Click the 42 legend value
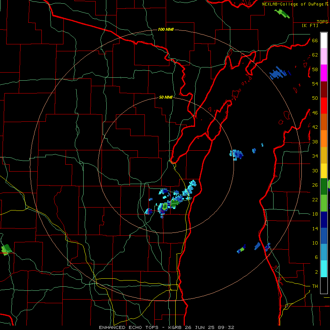Viewport: 330px width, 330px height. (x=315, y=127)
